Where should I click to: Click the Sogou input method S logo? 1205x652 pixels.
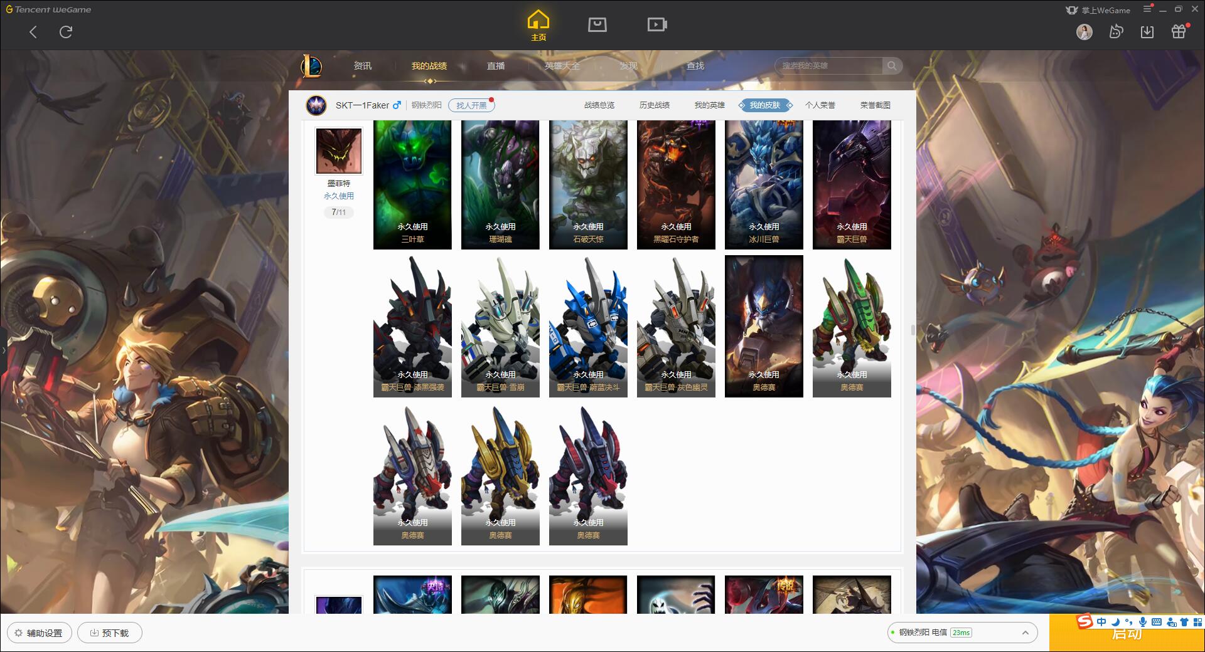1085,622
